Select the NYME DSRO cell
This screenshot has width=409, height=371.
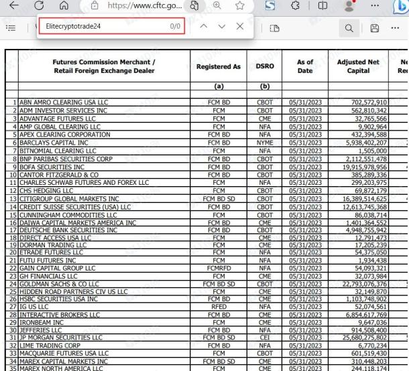[x=265, y=143]
